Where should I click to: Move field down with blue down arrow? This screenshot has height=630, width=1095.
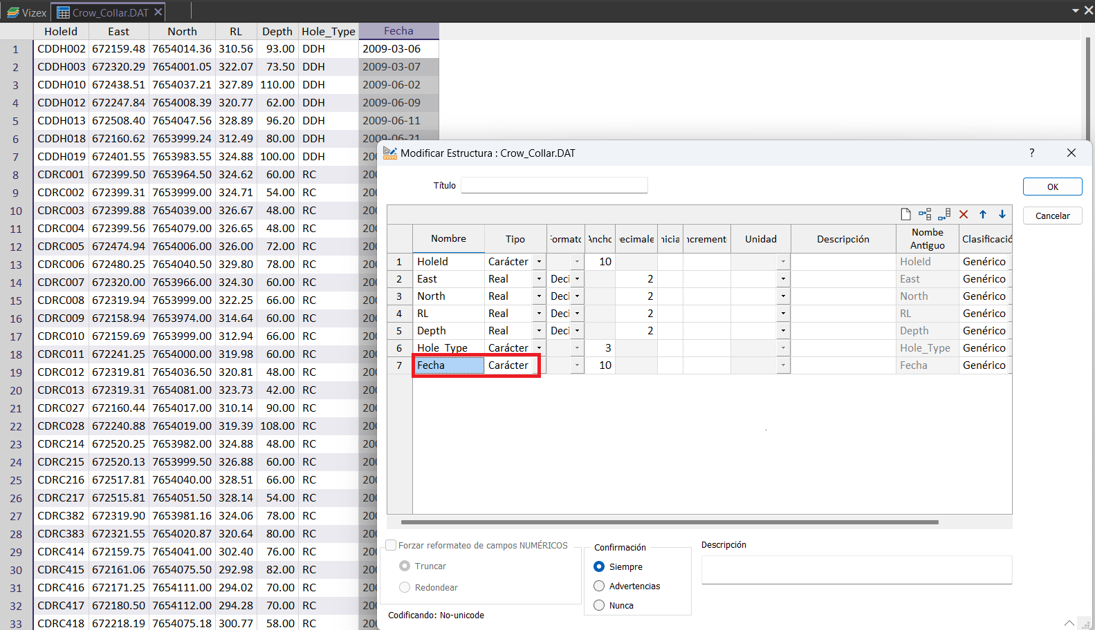[x=1002, y=214]
